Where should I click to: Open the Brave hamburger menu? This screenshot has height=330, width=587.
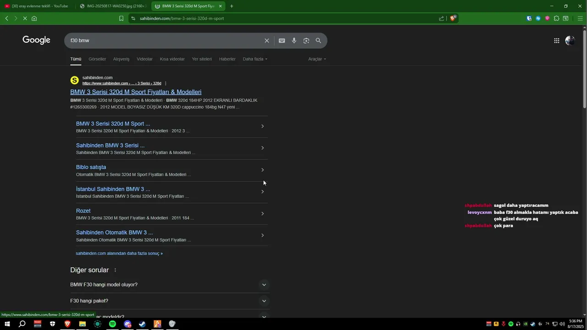580,18
